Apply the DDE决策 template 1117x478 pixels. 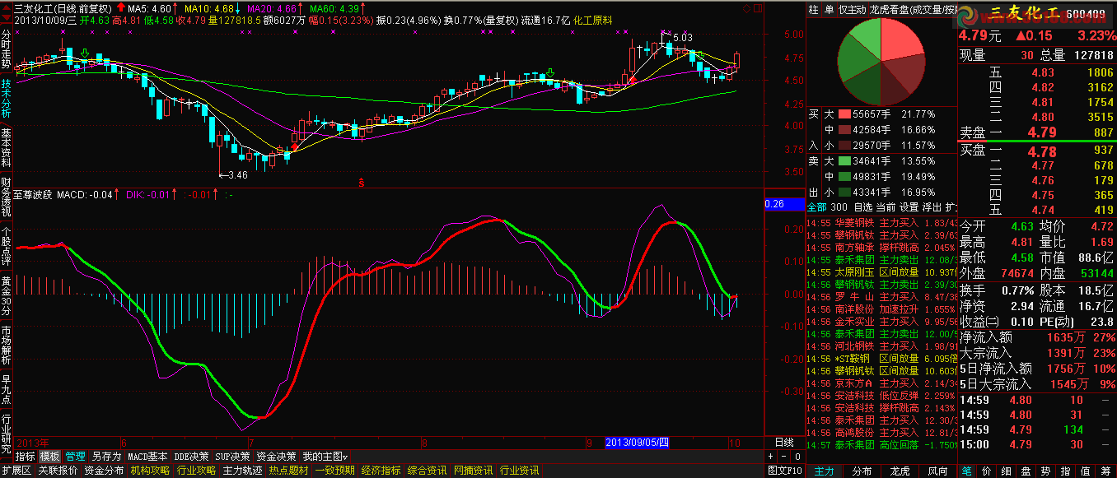(x=192, y=456)
